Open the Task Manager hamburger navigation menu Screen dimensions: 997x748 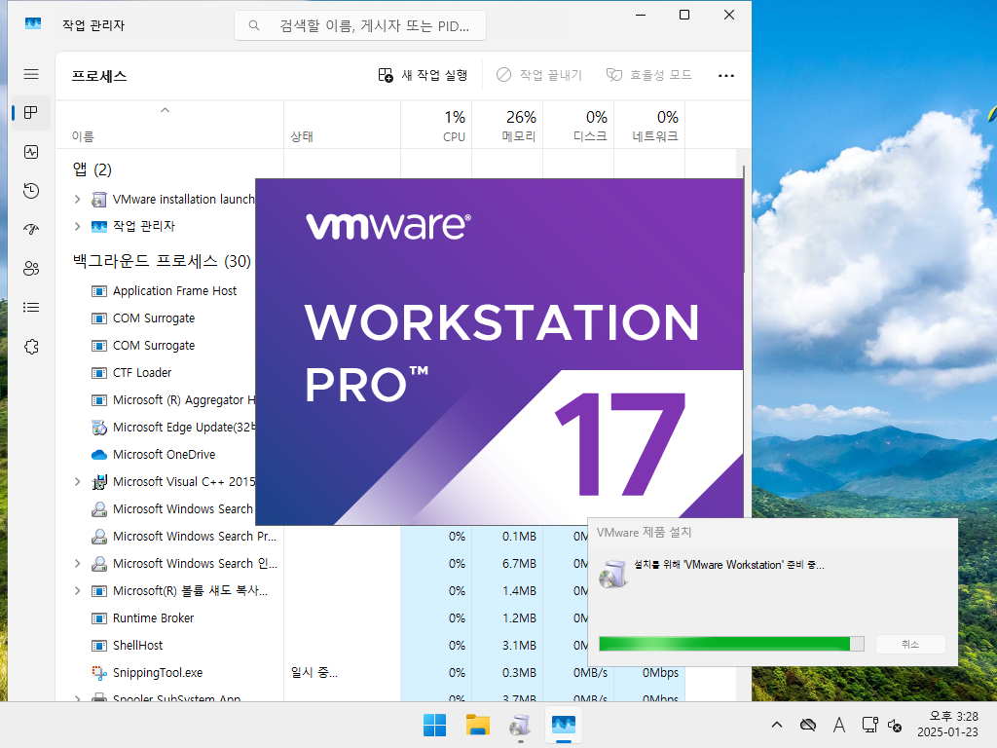31,74
